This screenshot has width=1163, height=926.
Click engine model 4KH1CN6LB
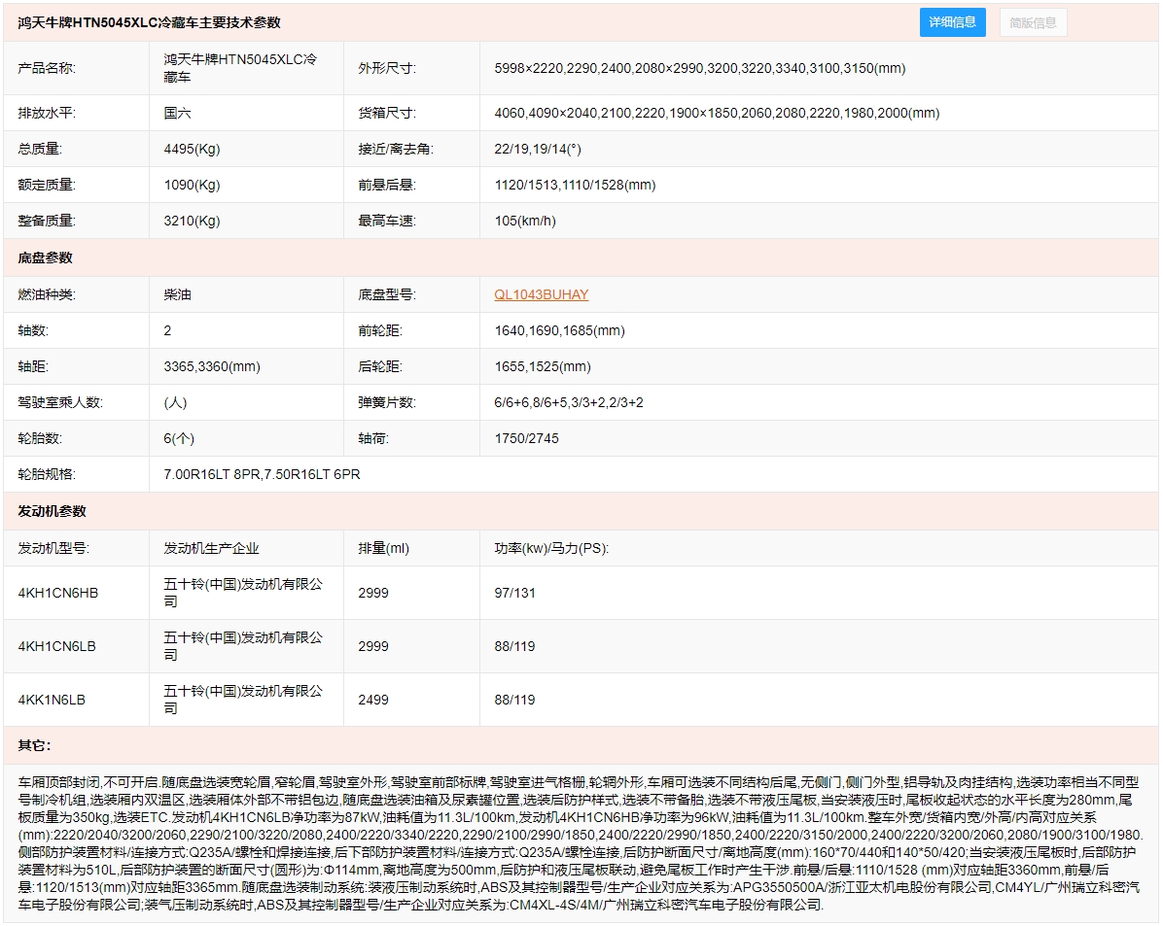coord(57,646)
